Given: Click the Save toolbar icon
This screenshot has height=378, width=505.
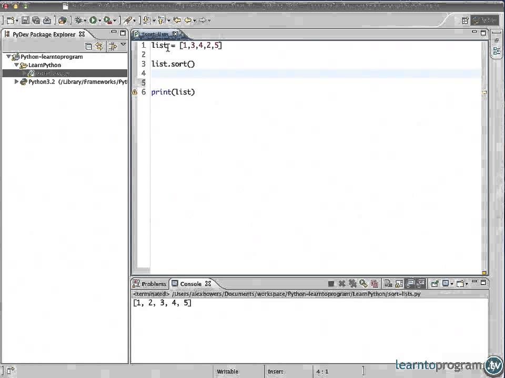Looking at the screenshot, I should coord(25,20).
